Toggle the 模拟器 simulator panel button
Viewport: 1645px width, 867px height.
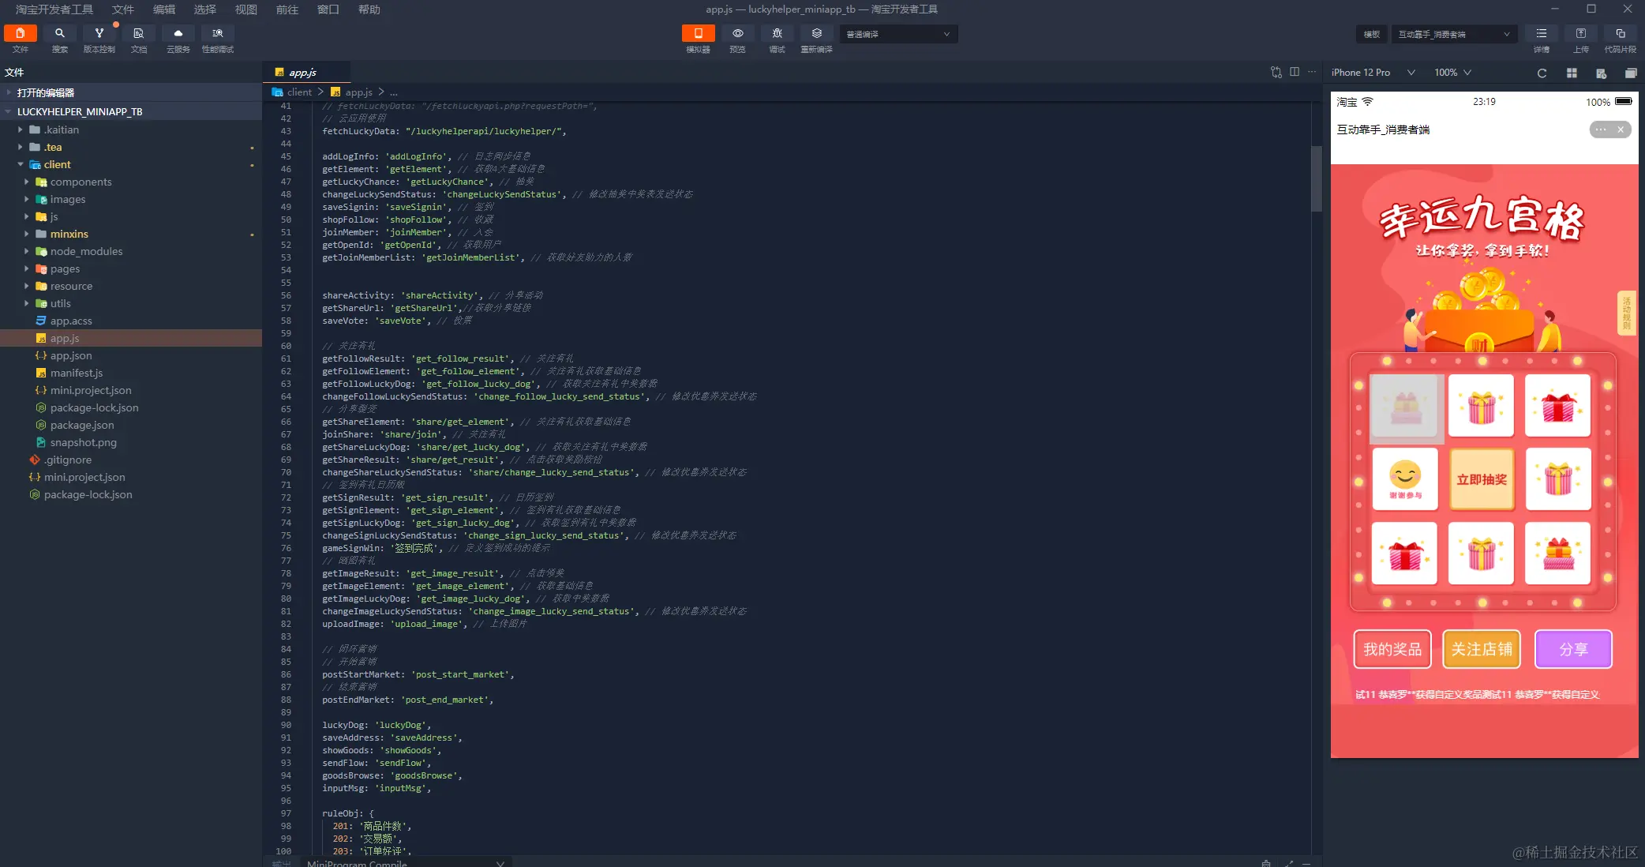pos(698,34)
